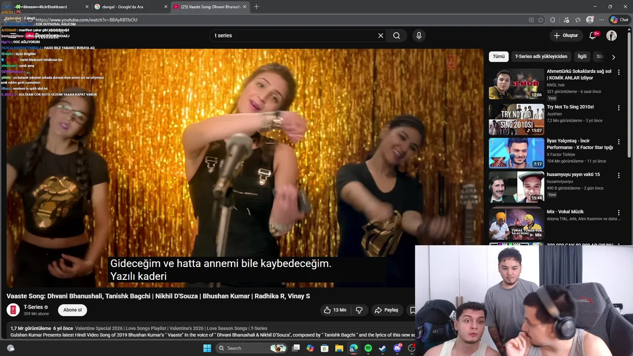Click the Edge icon in taskbar
This screenshot has height=356, width=633.
[354, 348]
